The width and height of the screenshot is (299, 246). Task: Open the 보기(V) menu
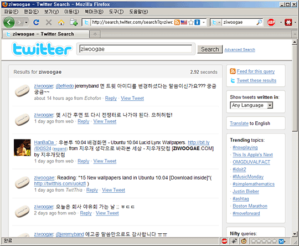coord(51,12)
